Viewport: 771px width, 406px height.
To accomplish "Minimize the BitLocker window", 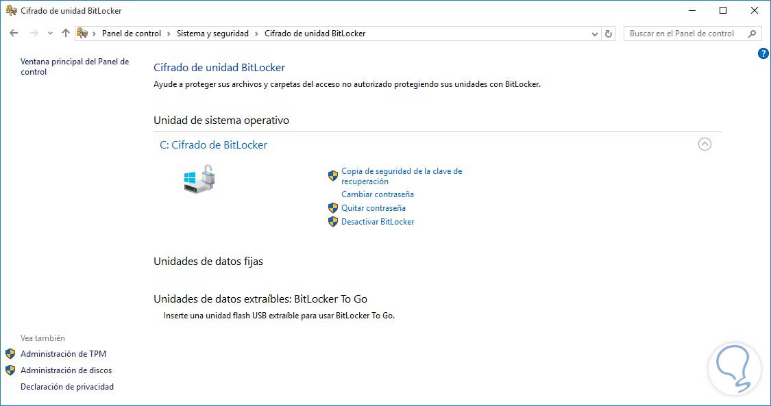I will point(692,10).
